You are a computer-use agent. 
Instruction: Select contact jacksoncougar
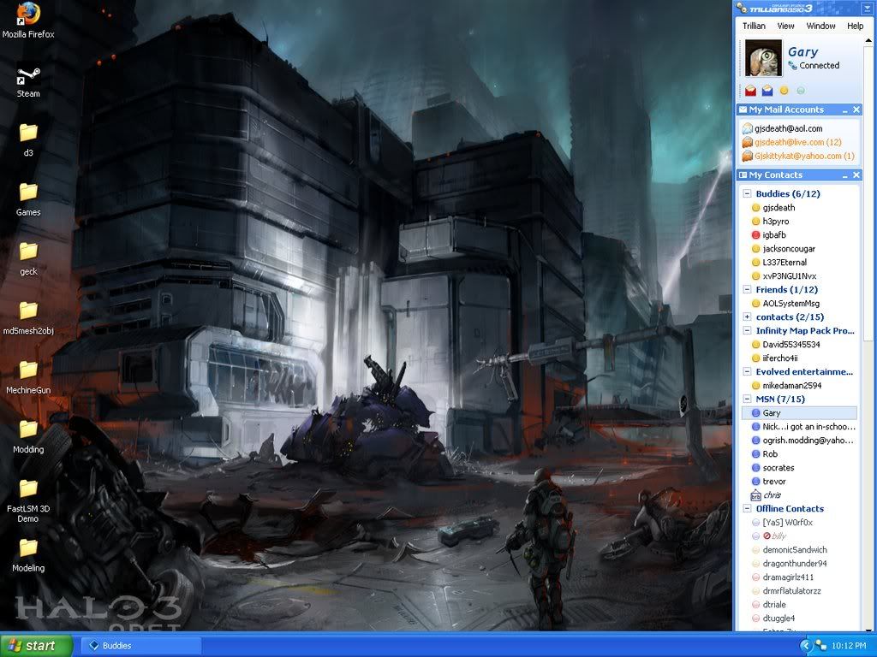click(x=789, y=249)
